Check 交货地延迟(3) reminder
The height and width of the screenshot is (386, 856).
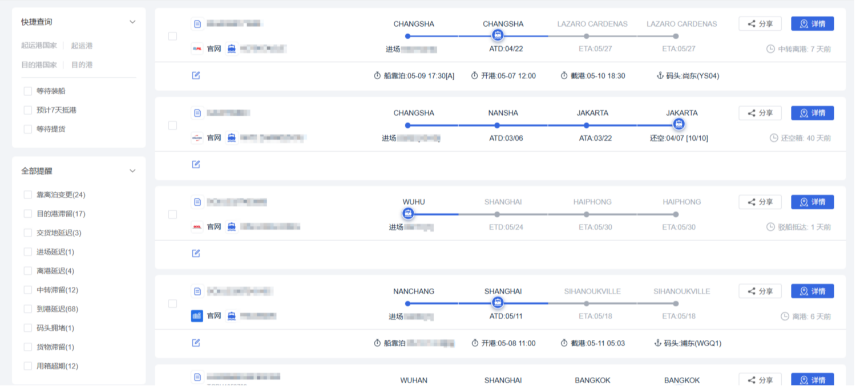tap(27, 233)
